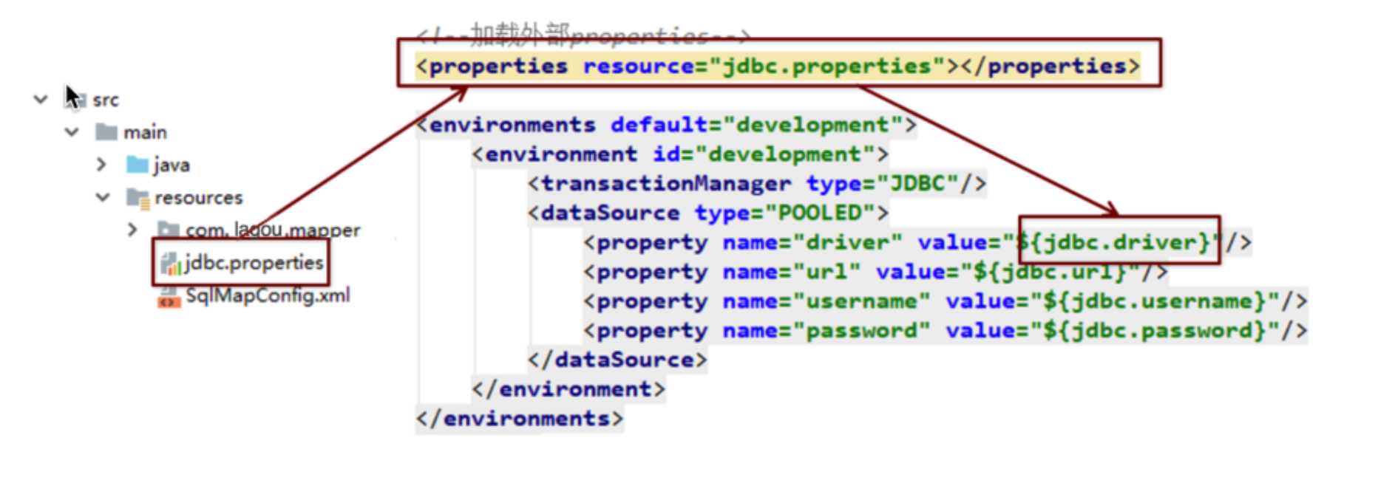
Task: Open the jdbc.properties file
Action: click(254, 262)
